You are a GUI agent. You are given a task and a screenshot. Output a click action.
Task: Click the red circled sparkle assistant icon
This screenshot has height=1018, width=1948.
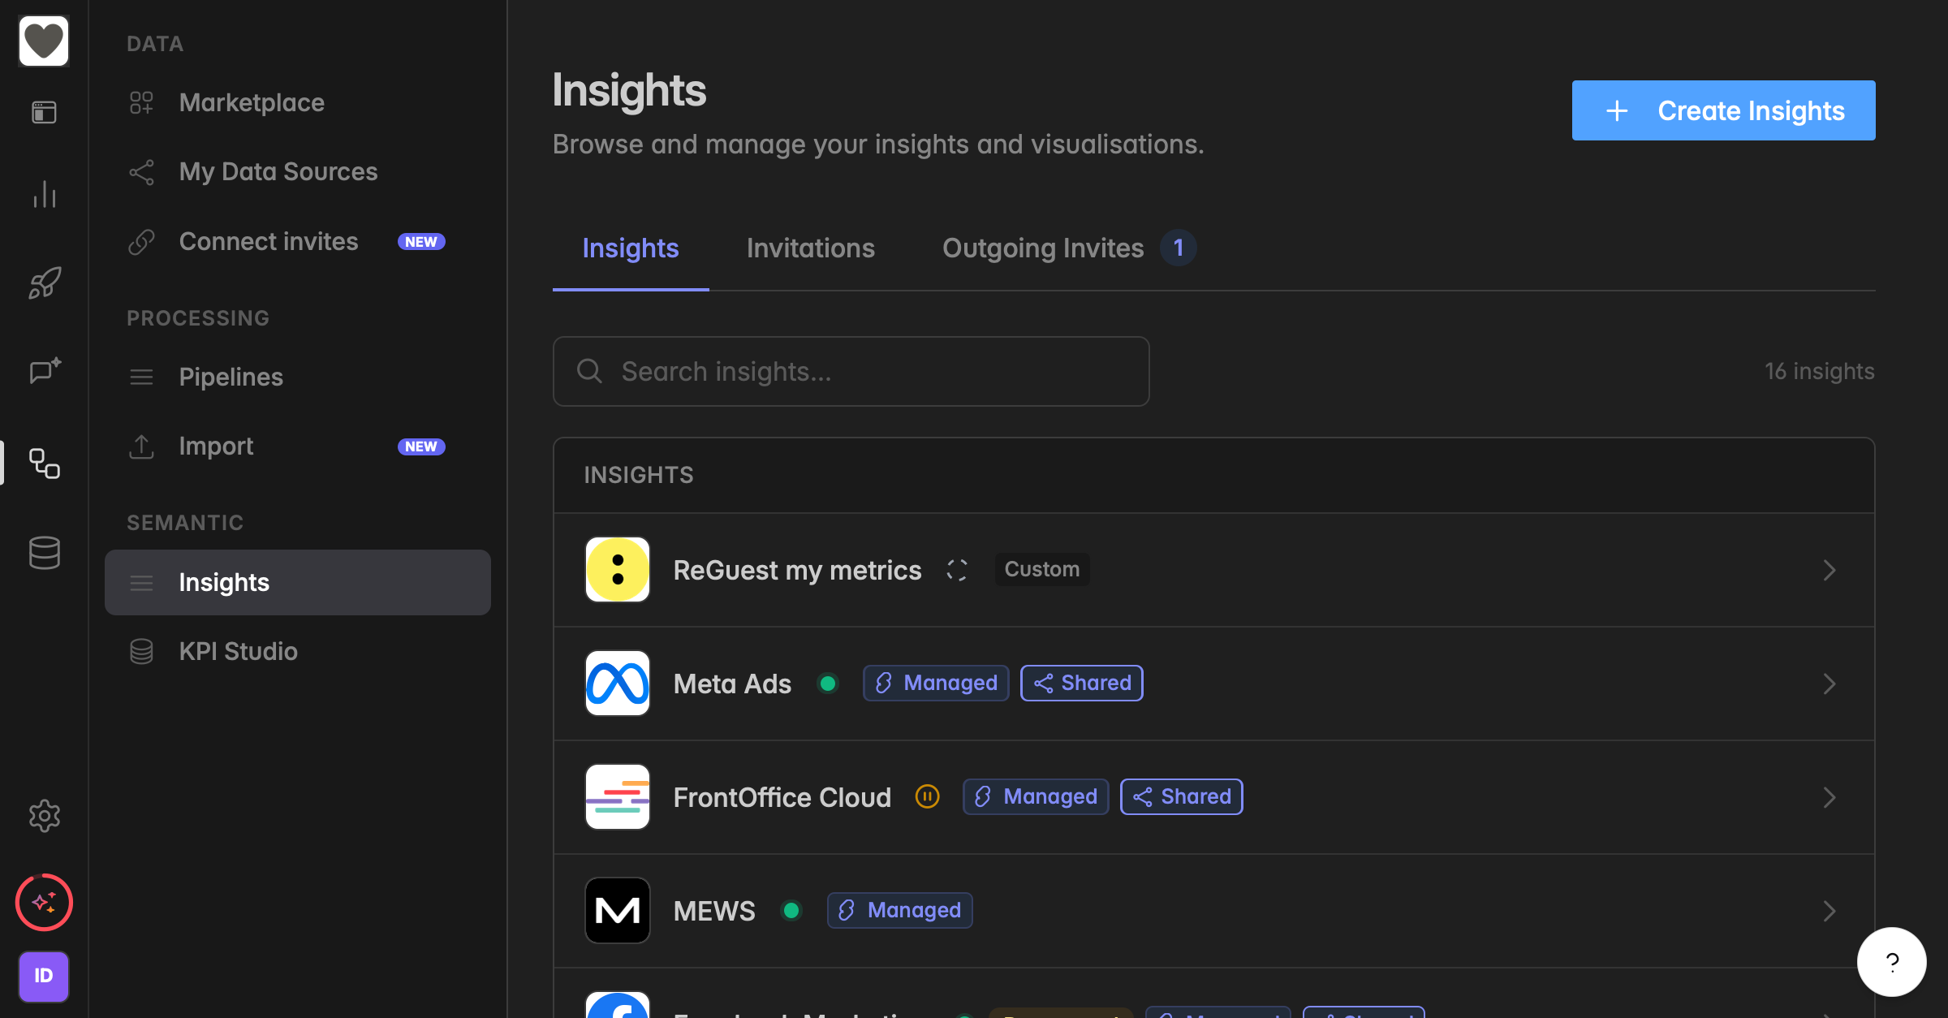click(x=44, y=902)
